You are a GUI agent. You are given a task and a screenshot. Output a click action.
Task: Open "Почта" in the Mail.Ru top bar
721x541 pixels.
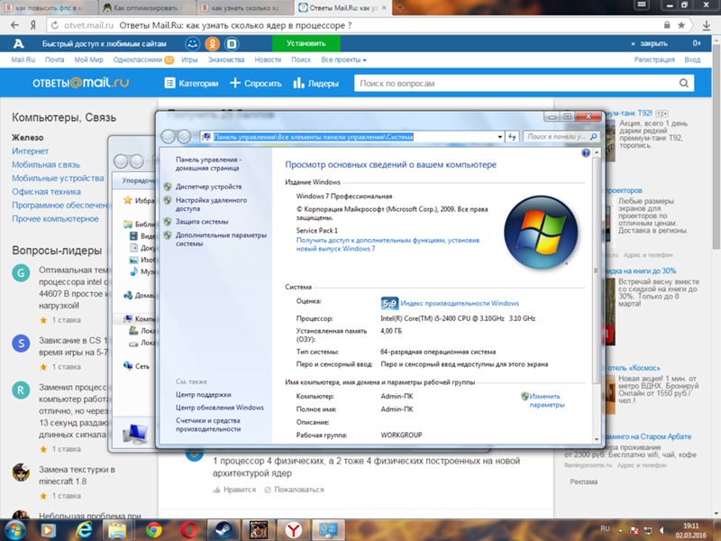point(54,60)
